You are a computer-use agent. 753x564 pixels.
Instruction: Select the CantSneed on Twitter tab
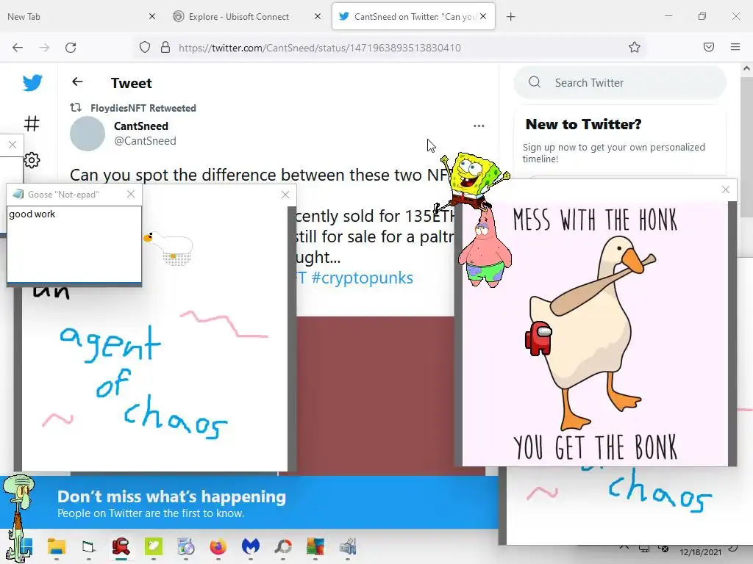413,16
